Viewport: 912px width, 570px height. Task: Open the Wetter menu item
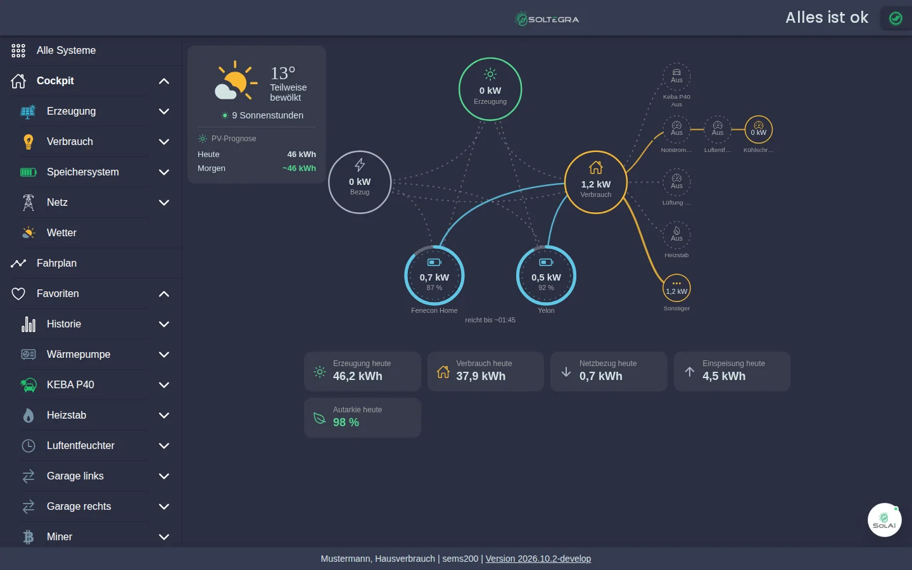[91, 233]
